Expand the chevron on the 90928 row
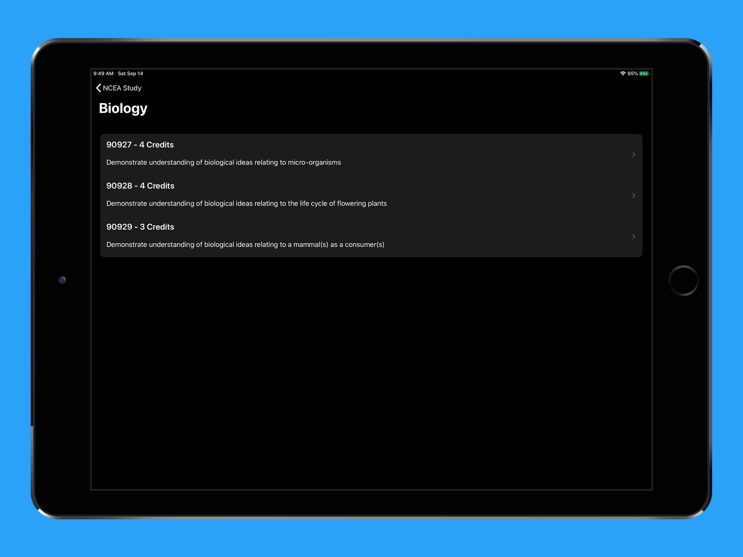Viewport: 743px width, 557px height. pyautogui.click(x=633, y=196)
